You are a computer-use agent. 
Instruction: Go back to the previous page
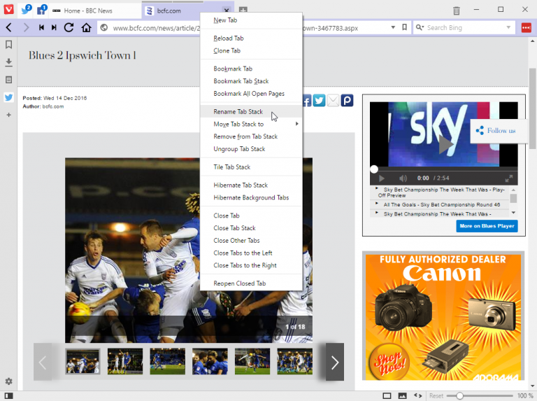pyautogui.click(x=9, y=27)
